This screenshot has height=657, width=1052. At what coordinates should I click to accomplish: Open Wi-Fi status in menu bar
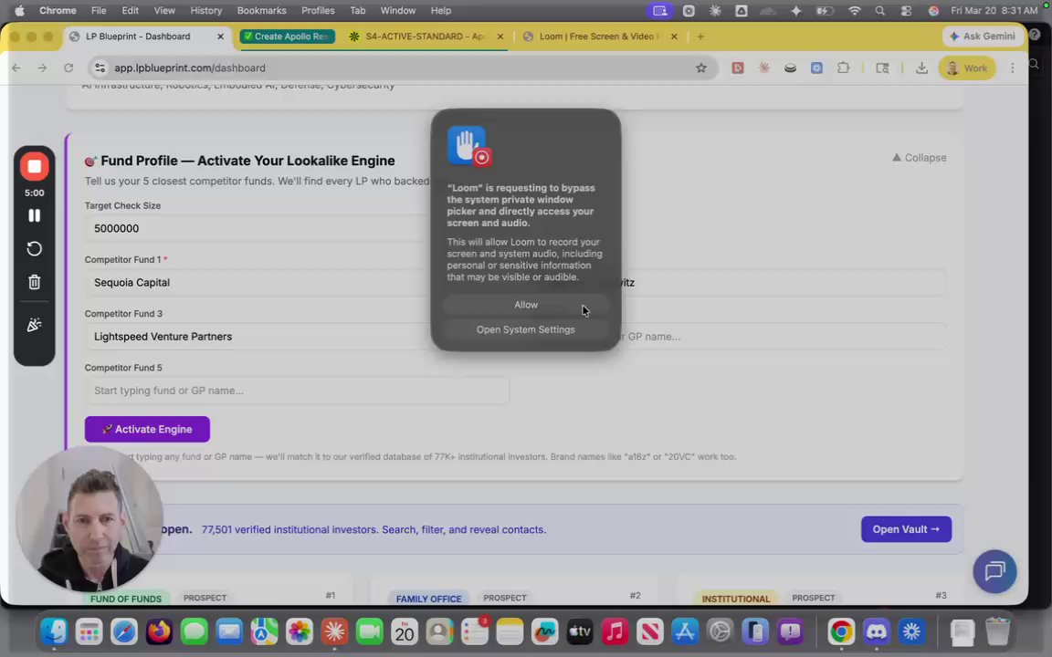(854, 10)
